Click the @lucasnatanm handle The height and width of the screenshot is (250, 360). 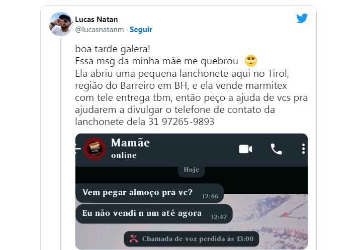[100, 30]
